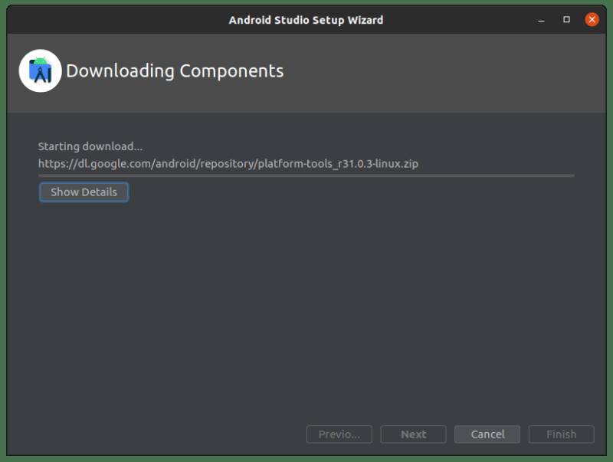Image resolution: width=613 pixels, height=462 pixels.
Task: Cancel the component download
Action: click(487, 434)
